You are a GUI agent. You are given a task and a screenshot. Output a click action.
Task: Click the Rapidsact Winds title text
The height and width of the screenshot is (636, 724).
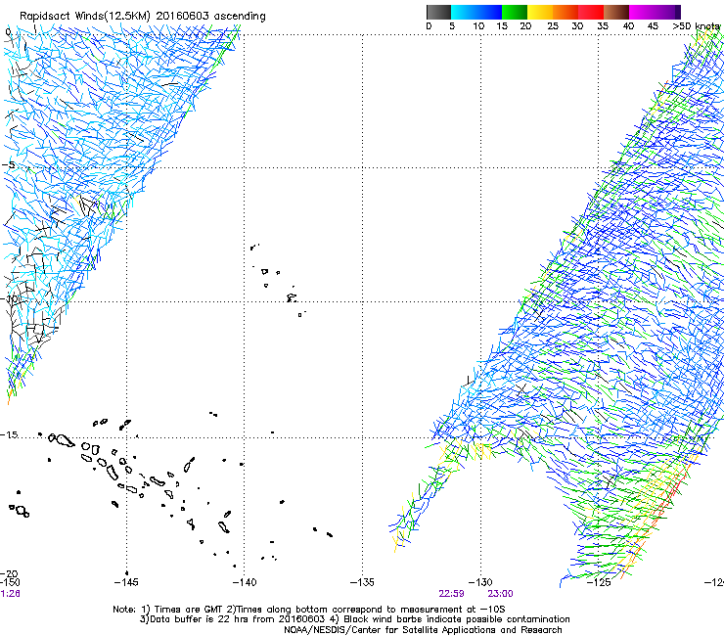(x=143, y=17)
